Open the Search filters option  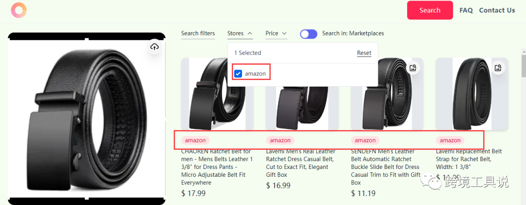coord(198,34)
